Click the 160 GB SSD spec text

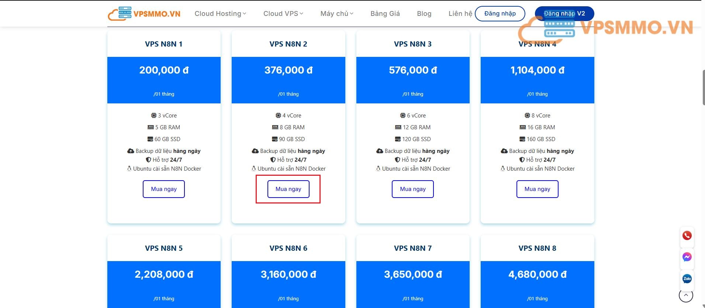(541, 139)
